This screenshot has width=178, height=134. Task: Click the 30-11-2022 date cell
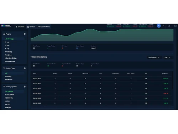point(37,93)
